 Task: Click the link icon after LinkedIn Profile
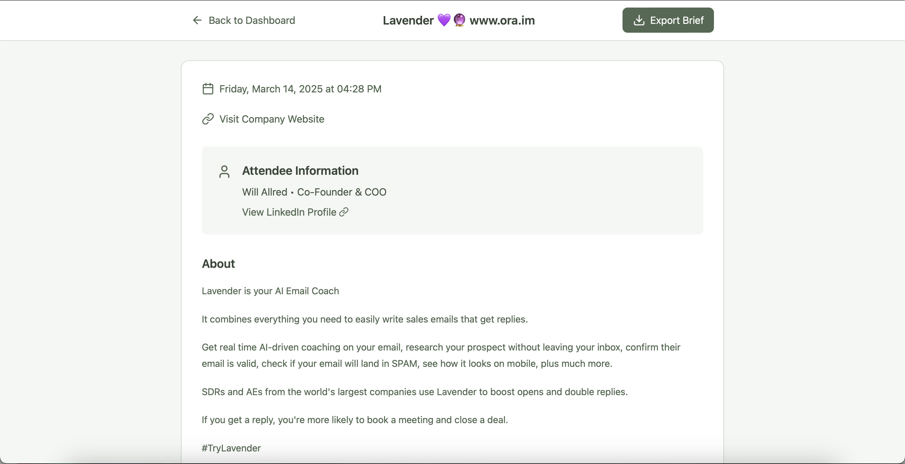pyautogui.click(x=343, y=212)
